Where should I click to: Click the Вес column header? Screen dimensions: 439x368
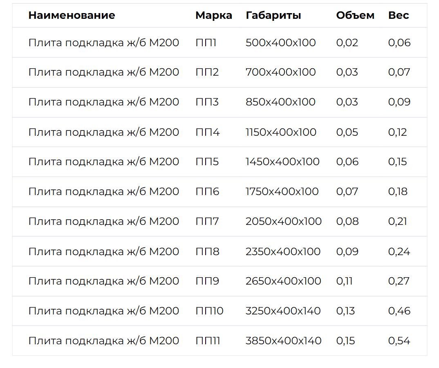click(x=399, y=15)
